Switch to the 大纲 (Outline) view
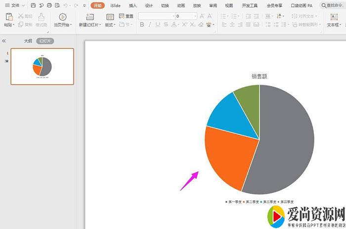This screenshot has height=229, width=346. [28, 41]
